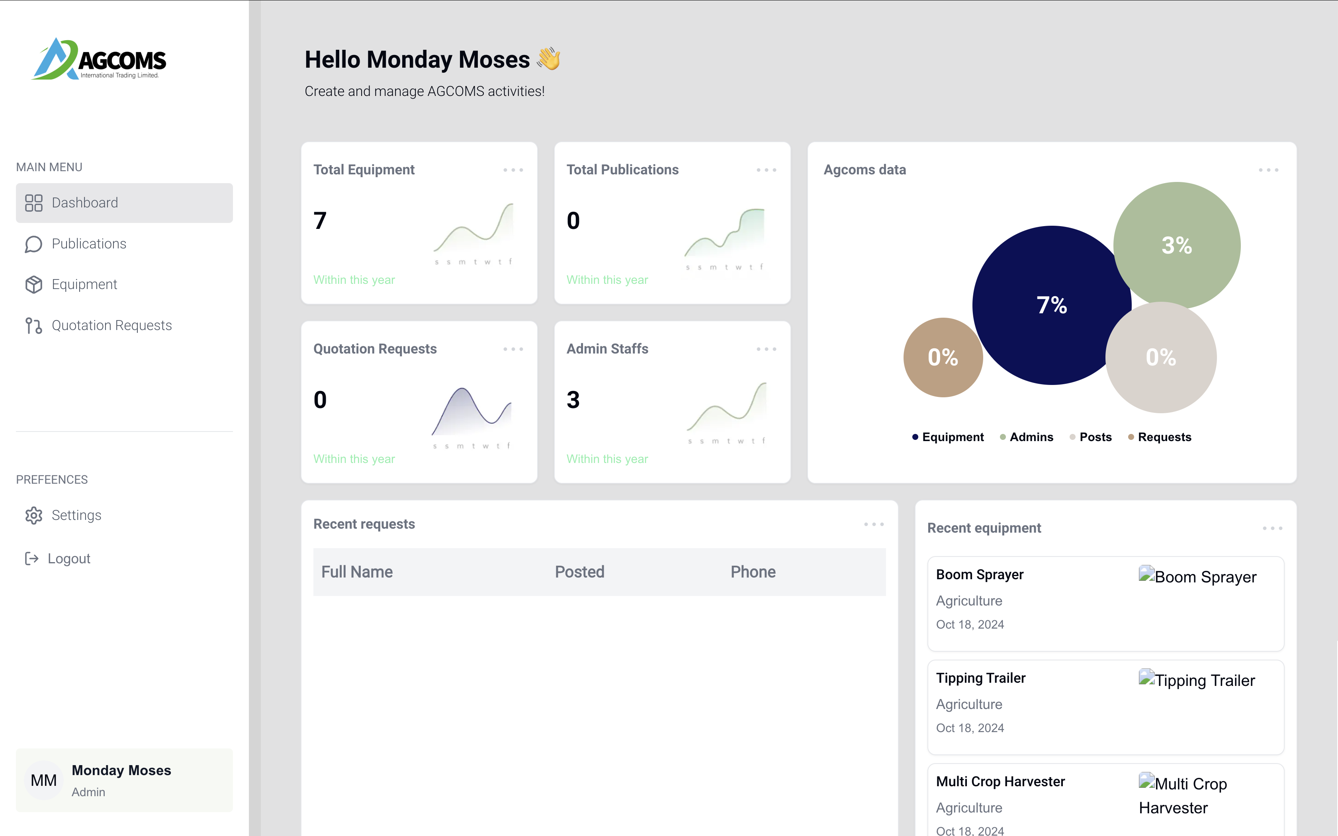
Task: Toggle Admins legend item in chart
Action: point(1027,437)
